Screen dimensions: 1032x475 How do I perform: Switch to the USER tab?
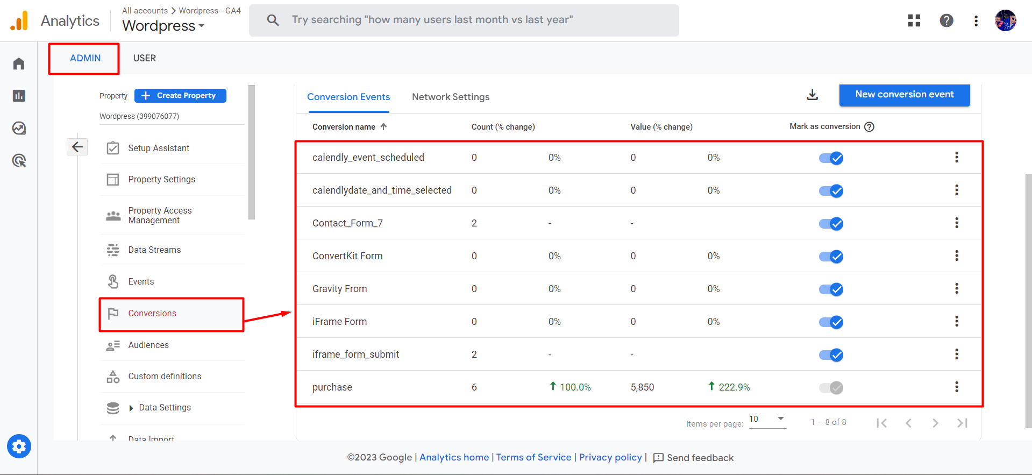coord(144,58)
